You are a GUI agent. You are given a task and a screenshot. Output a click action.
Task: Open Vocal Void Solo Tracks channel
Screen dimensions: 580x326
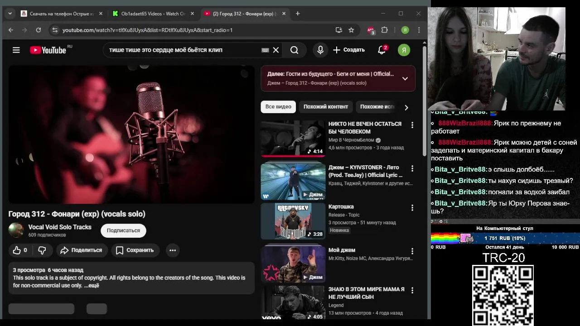coord(60,227)
